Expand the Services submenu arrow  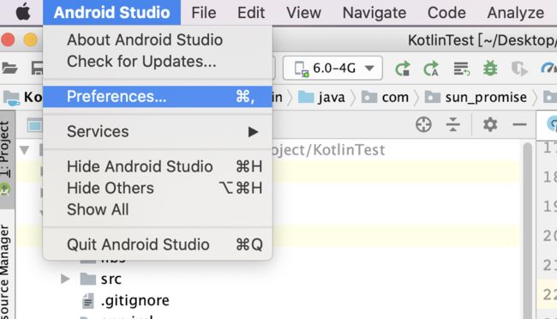click(253, 132)
